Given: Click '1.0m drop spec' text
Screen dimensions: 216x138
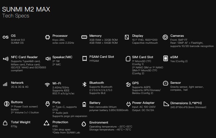Looking at the screenshot, I should coord(61,129).
